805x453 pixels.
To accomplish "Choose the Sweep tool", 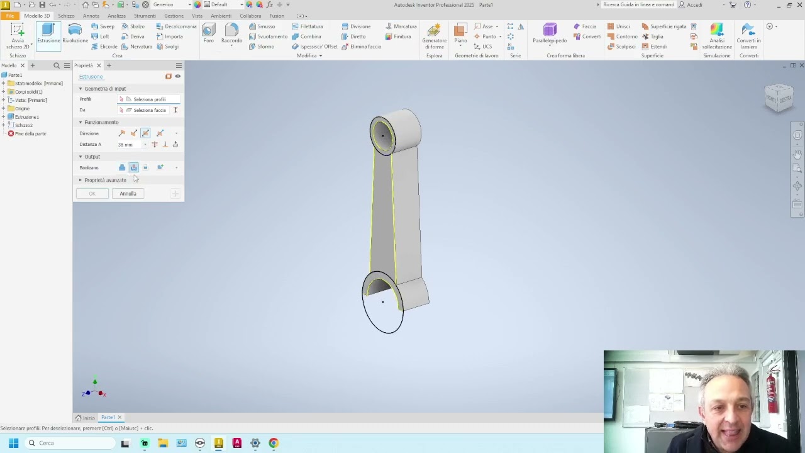I will pyautogui.click(x=103, y=26).
